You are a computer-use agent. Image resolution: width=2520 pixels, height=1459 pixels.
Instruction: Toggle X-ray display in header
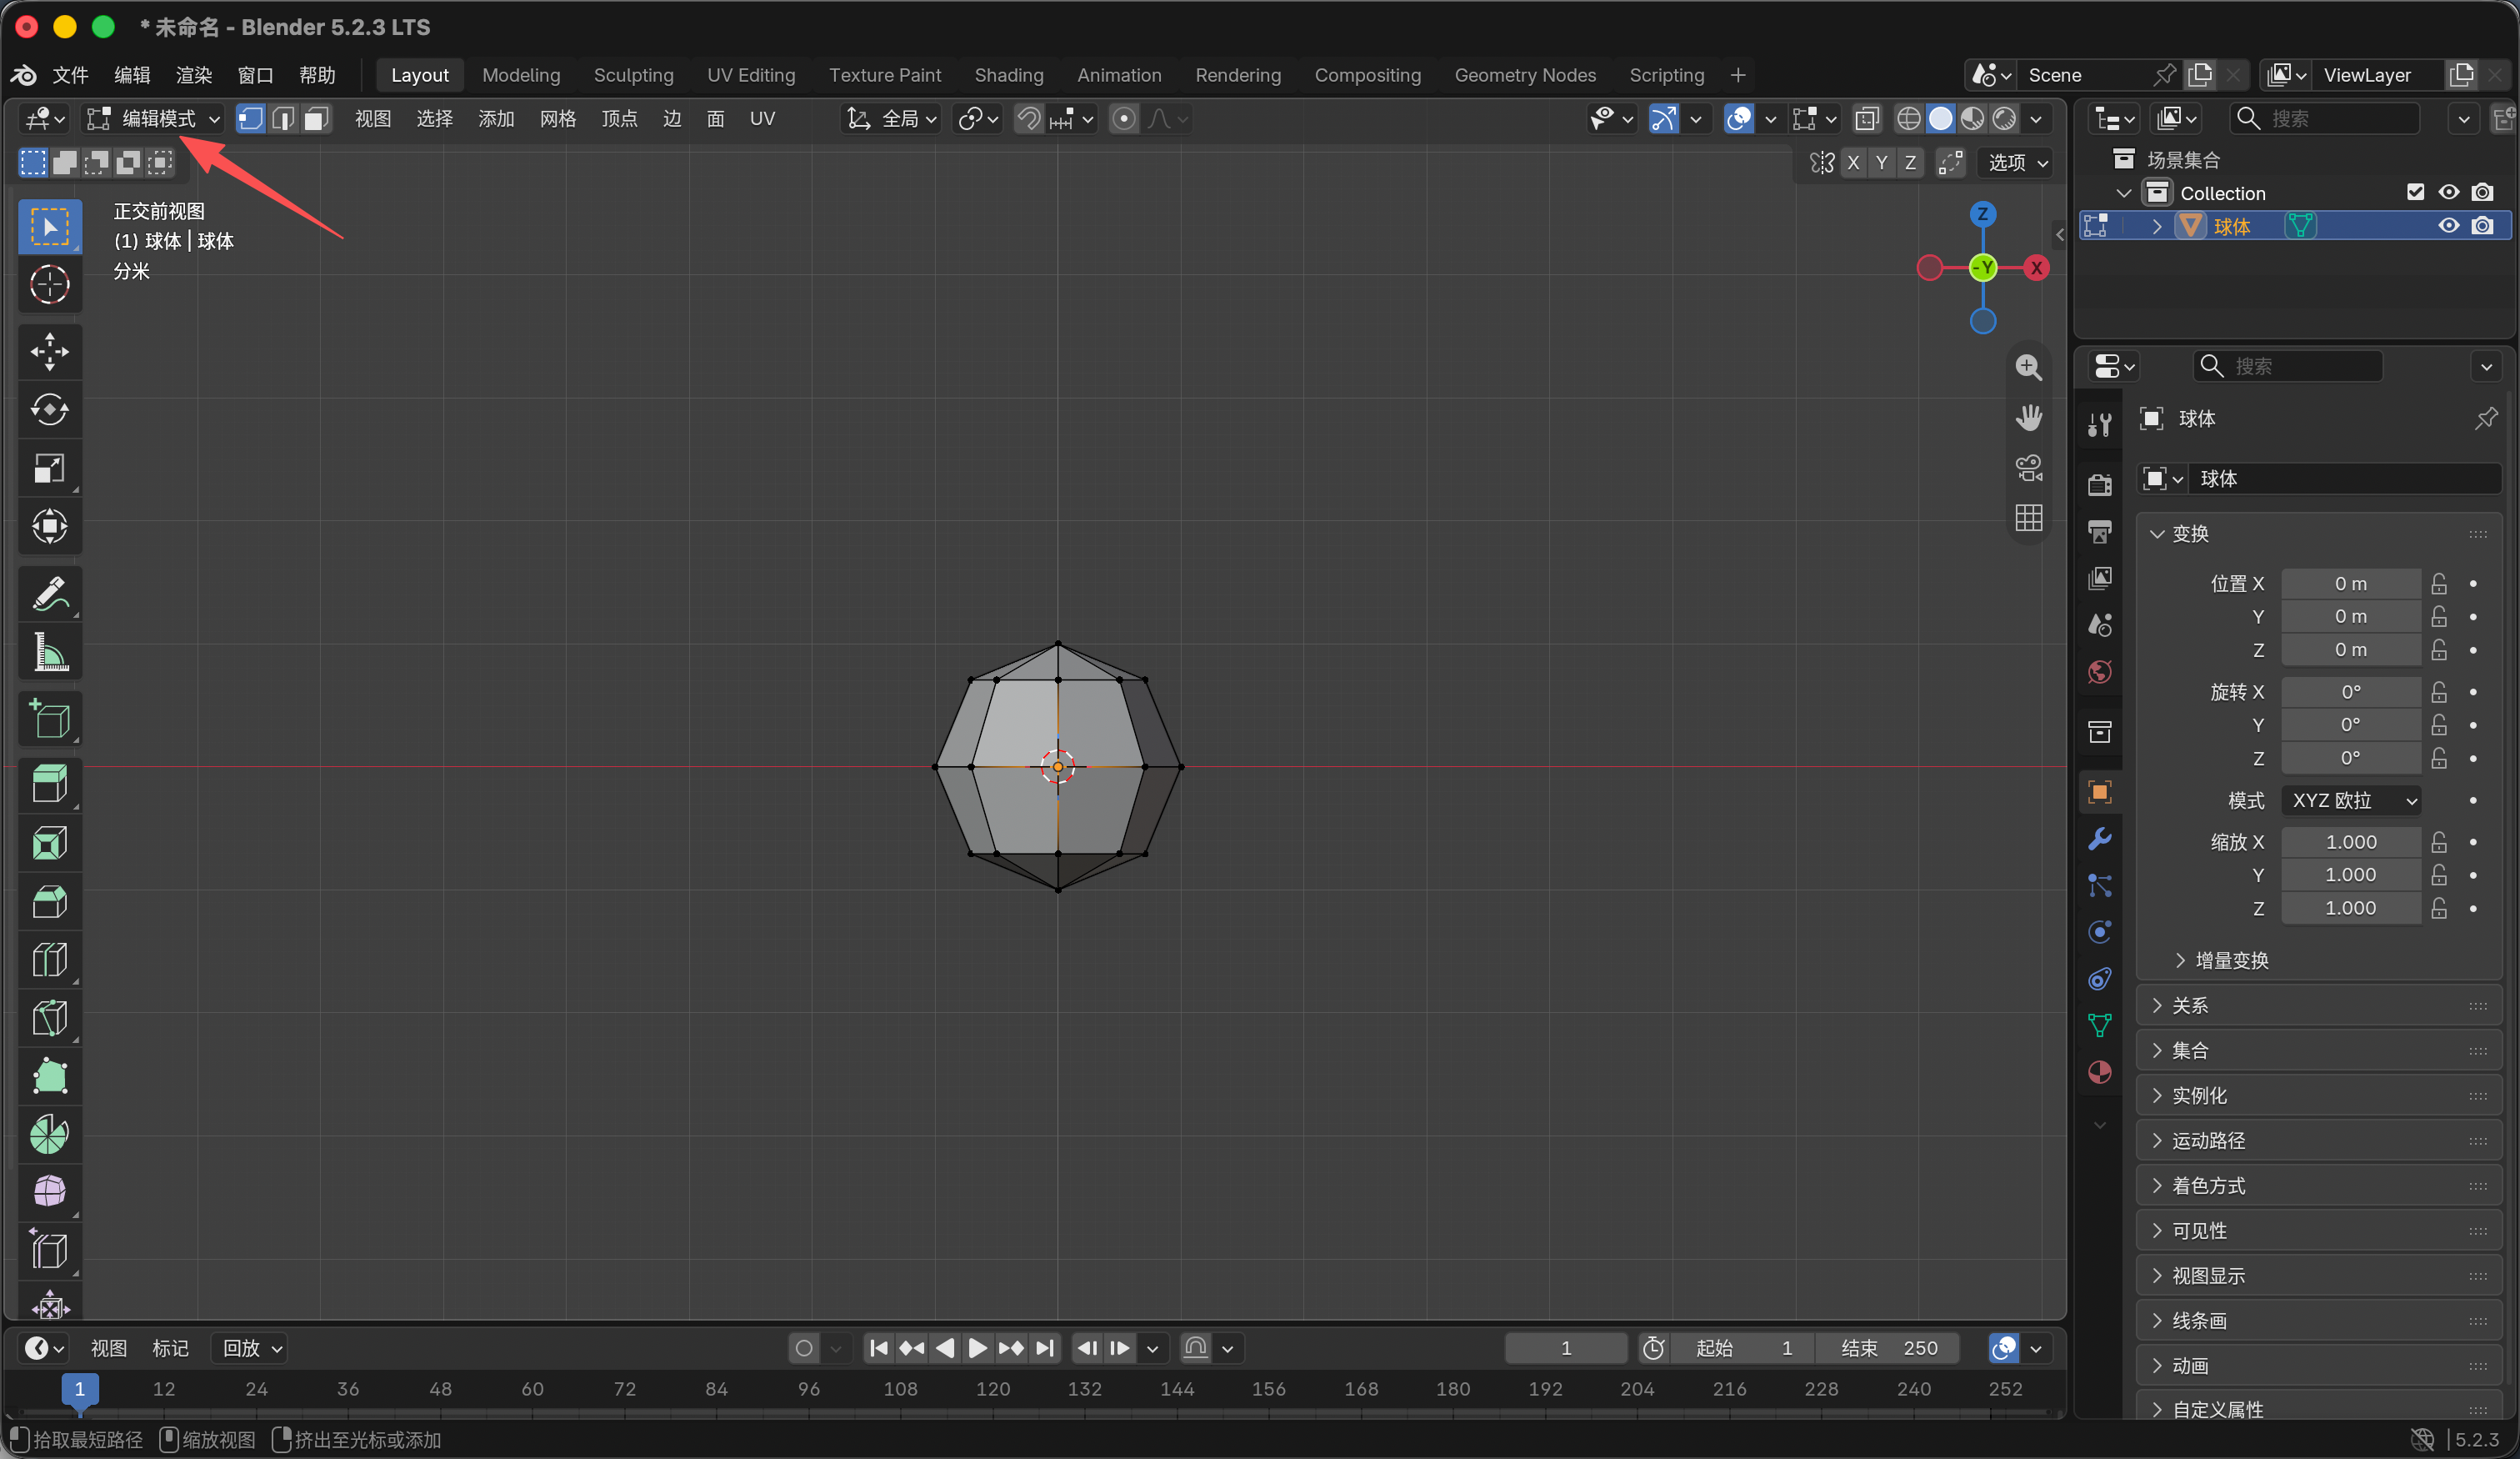coord(1866,119)
